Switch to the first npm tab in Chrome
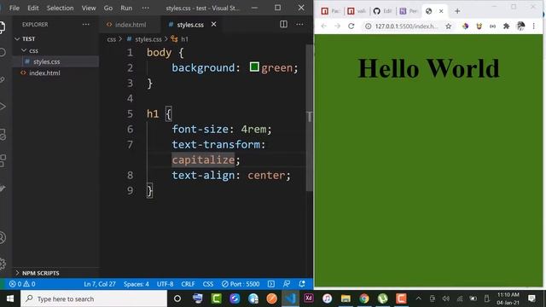Image resolution: width=546 pixels, height=307 pixels. point(330,11)
